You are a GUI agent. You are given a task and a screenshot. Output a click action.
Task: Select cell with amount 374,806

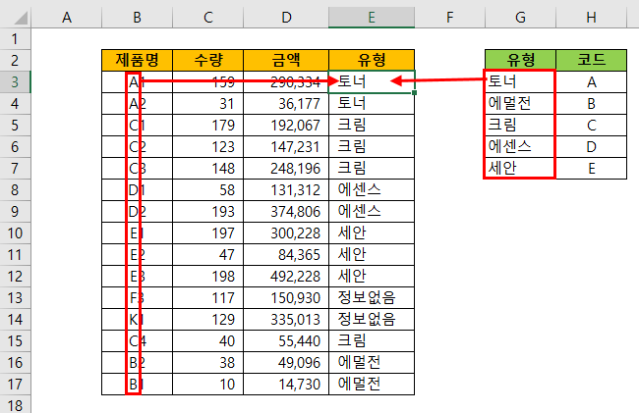coord(286,212)
